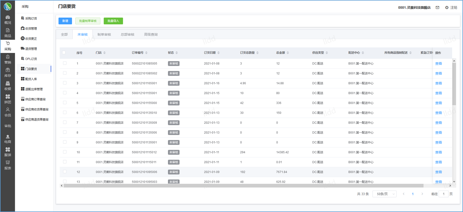The width and height of the screenshot is (463, 212).
Task: Sort by 订货日期 column arrows
Action: pos(219,53)
